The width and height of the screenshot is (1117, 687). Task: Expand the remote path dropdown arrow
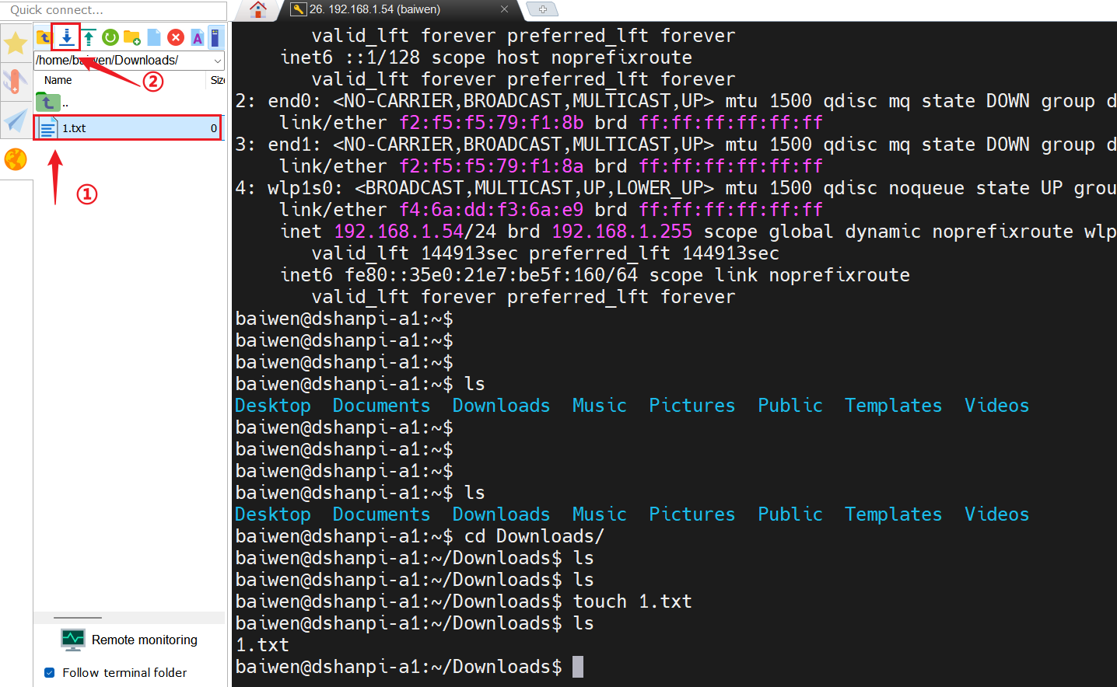tap(218, 61)
